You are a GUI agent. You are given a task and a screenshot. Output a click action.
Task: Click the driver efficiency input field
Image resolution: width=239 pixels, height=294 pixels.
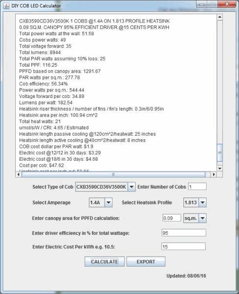pyautogui.click(x=184, y=233)
